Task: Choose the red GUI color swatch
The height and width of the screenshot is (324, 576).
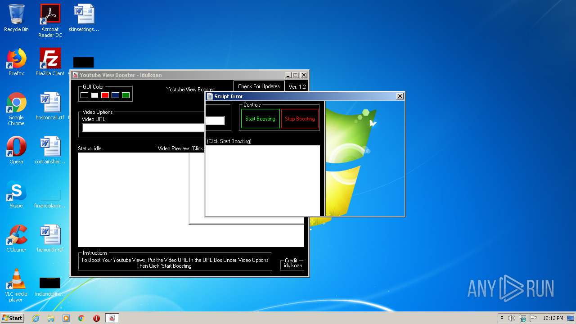Action: pos(105,95)
